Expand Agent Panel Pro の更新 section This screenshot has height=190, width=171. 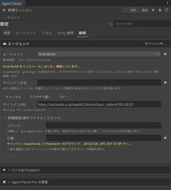point(9,182)
